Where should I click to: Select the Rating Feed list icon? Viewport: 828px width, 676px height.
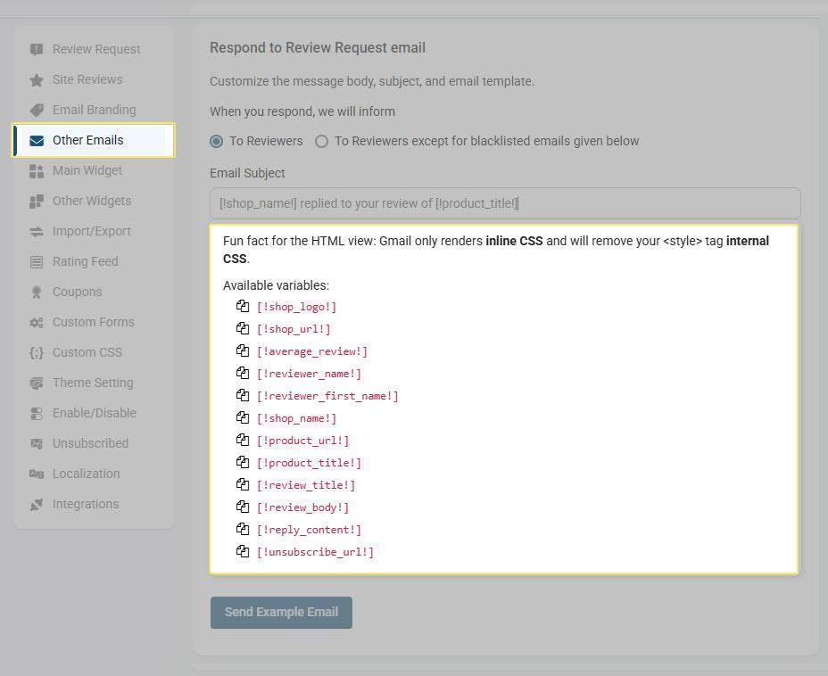(x=36, y=261)
